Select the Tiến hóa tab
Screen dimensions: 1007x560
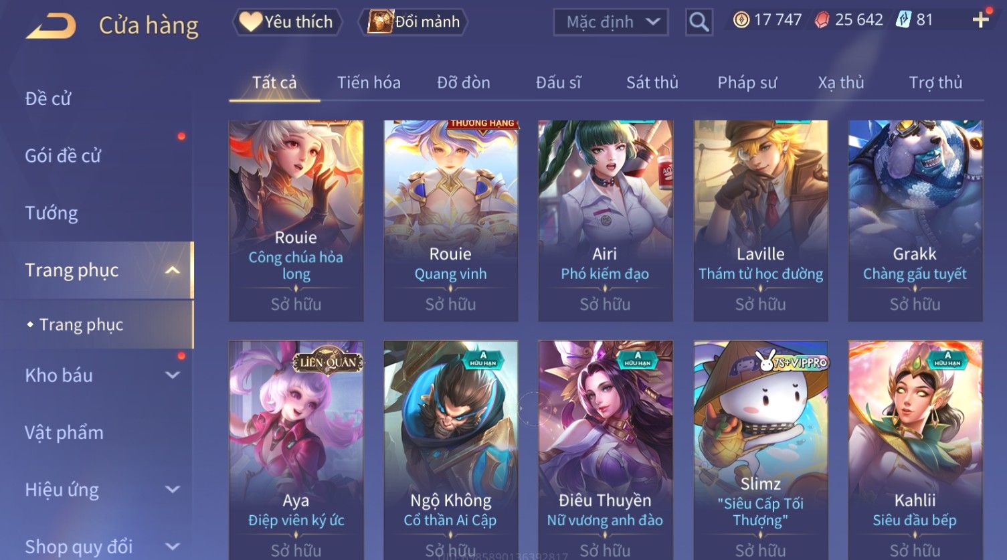369,82
